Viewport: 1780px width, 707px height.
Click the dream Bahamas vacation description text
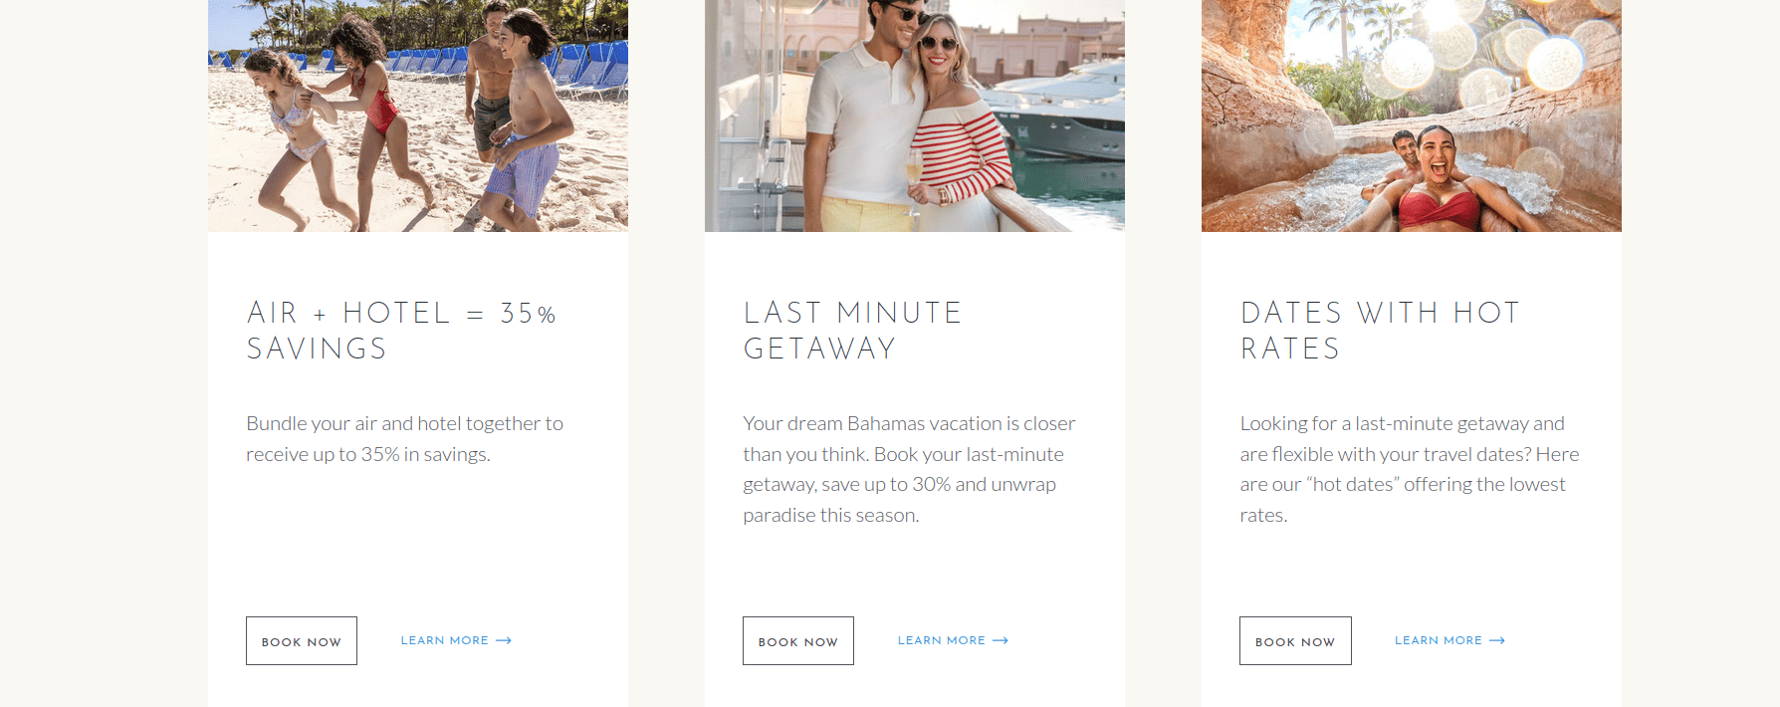909,469
